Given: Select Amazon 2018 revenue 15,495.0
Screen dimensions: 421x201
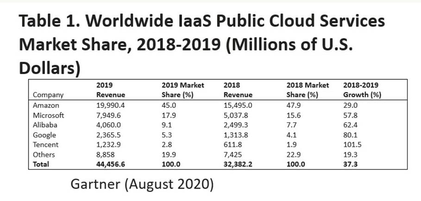Looking at the screenshot, I should tap(238, 106).
